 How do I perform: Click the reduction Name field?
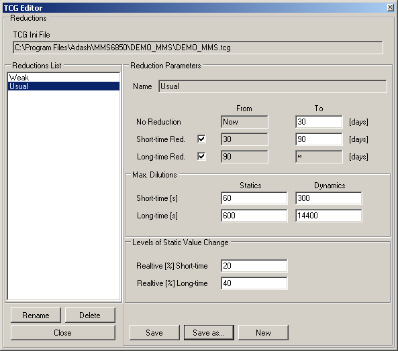pos(272,86)
